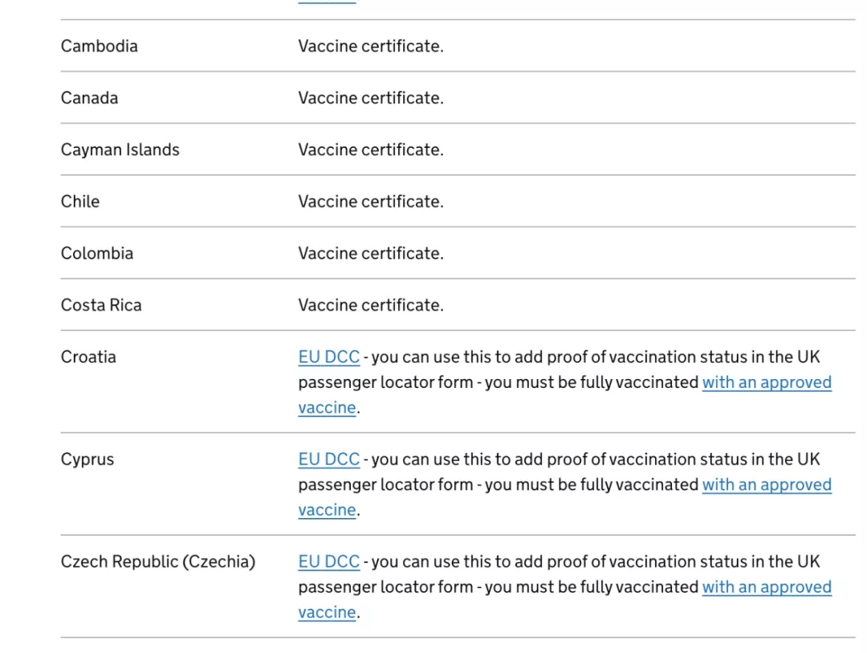Click 'Vaccine certificate.' text in Chile row
867x653 pixels.
pyautogui.click(x=370, y=202)
